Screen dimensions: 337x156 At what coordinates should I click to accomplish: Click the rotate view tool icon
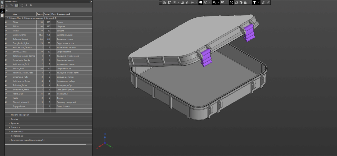tap(187, 2)
